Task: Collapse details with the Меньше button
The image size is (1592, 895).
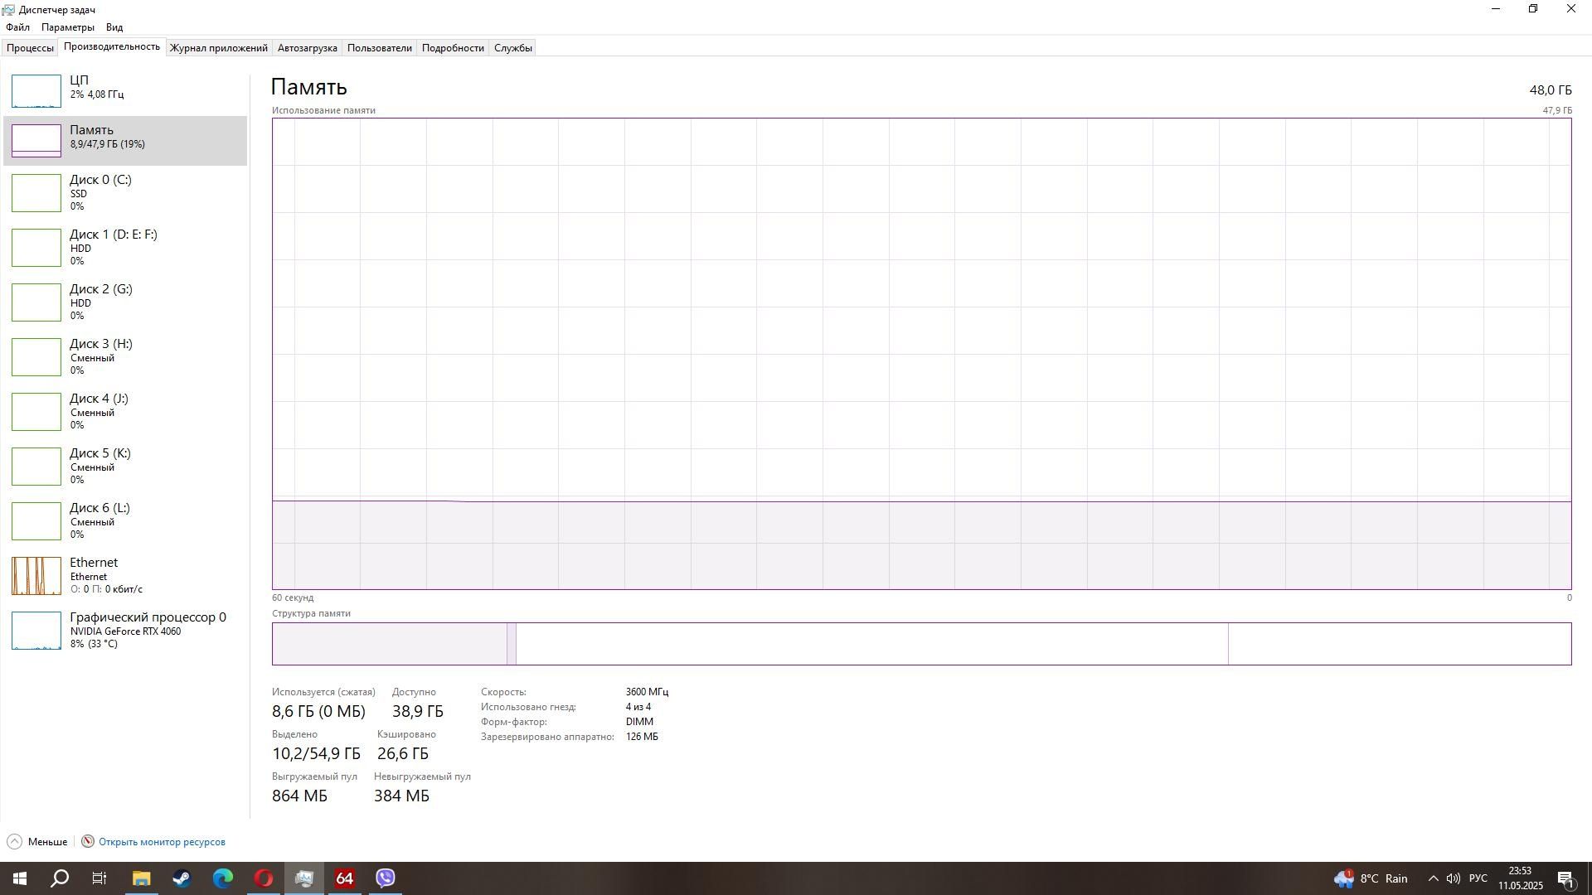Action: click(37, 842)
